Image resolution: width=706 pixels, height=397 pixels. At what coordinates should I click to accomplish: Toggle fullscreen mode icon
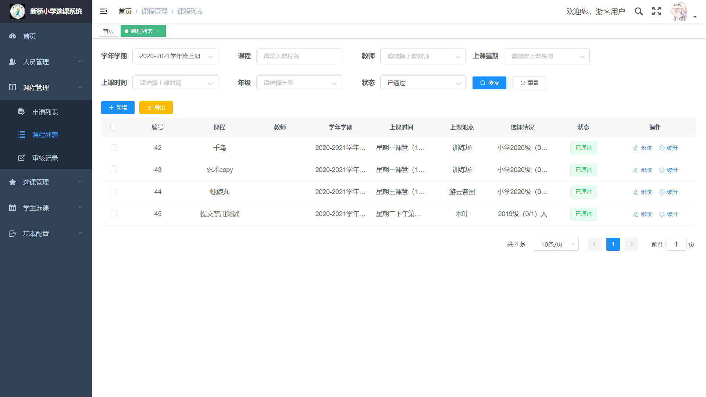656,11
